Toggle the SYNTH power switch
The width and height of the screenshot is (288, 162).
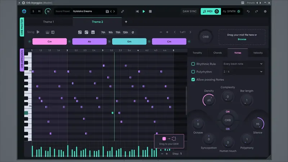click(239, 12)
